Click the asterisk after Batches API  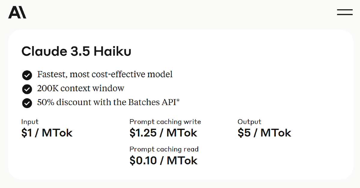tap(178, 101)
